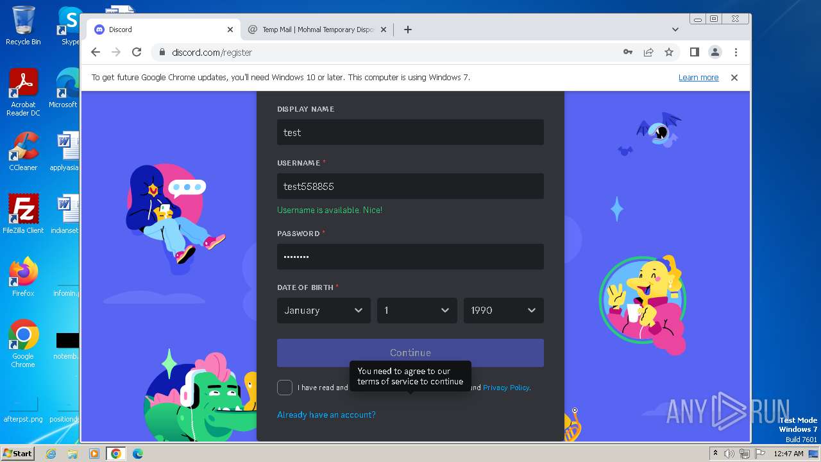Select the Chrome taskbar button

115,454
